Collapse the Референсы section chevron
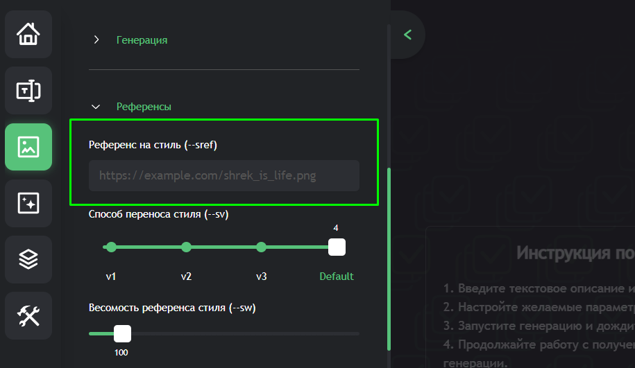 [96, 107]
